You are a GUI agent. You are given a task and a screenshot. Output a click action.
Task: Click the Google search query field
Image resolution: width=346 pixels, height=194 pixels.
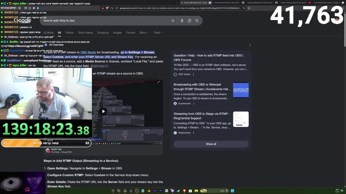click(105, 20)
